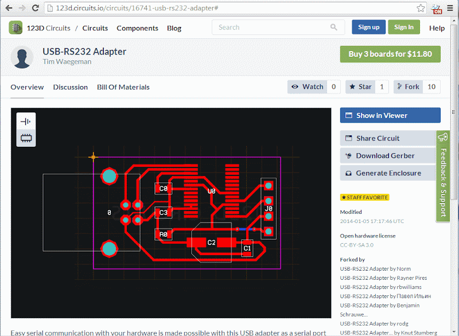Click the star icon on Star button

pos(352,87)
